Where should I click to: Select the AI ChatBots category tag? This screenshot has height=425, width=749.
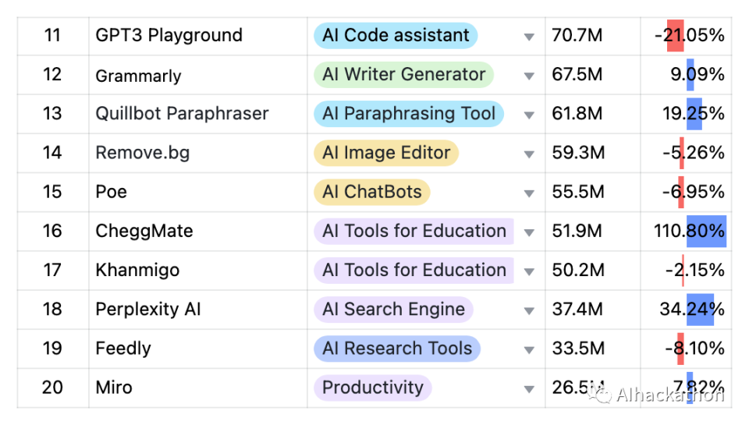(x=371, y=192)
